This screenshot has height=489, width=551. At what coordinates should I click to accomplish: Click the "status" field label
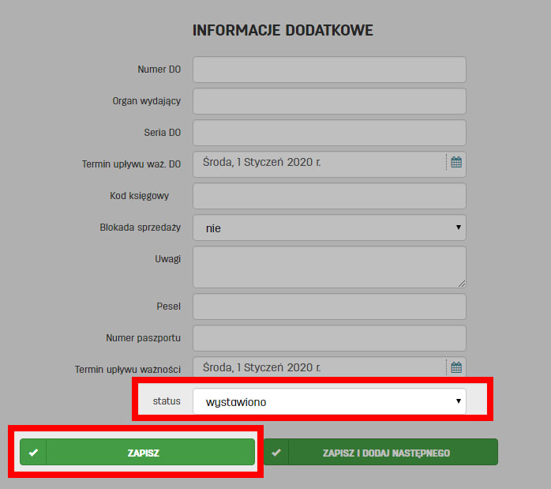(167, 401)
